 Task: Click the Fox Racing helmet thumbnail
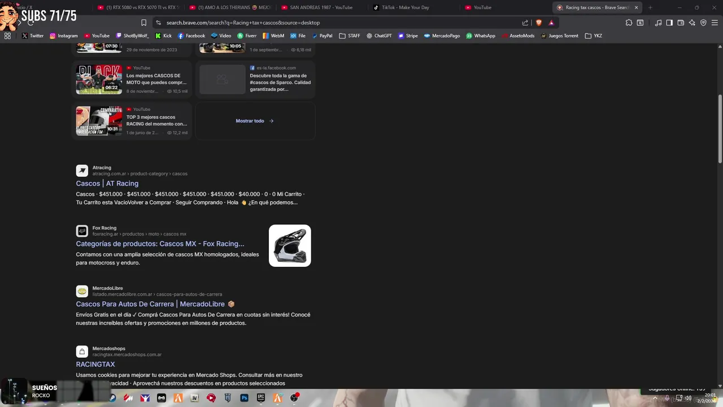tap(290, 246)
